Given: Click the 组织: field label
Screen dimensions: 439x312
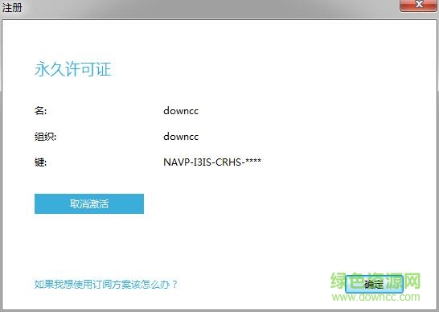Looking at the screenshot, I should pos(45,137).
